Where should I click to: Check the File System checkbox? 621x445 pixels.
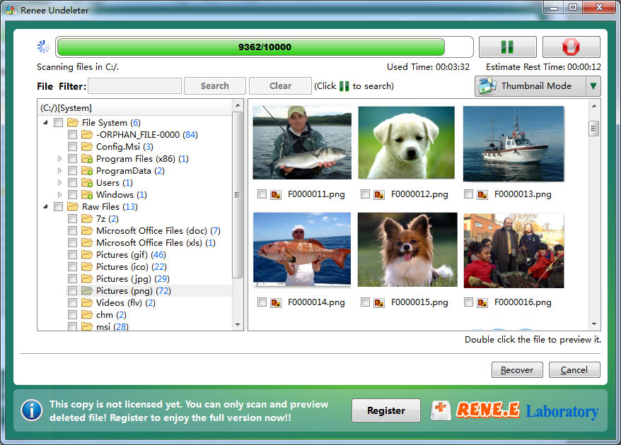[x=58, y=123]
